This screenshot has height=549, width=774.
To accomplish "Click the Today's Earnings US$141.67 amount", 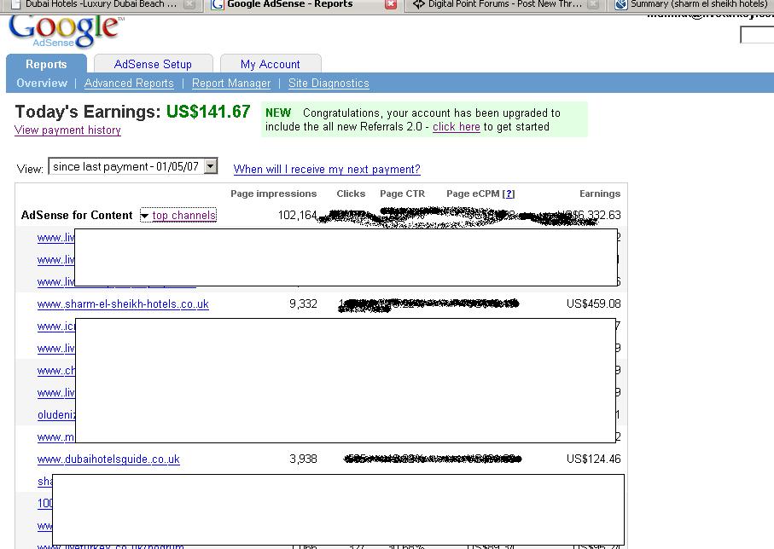I will click(208, 112).
